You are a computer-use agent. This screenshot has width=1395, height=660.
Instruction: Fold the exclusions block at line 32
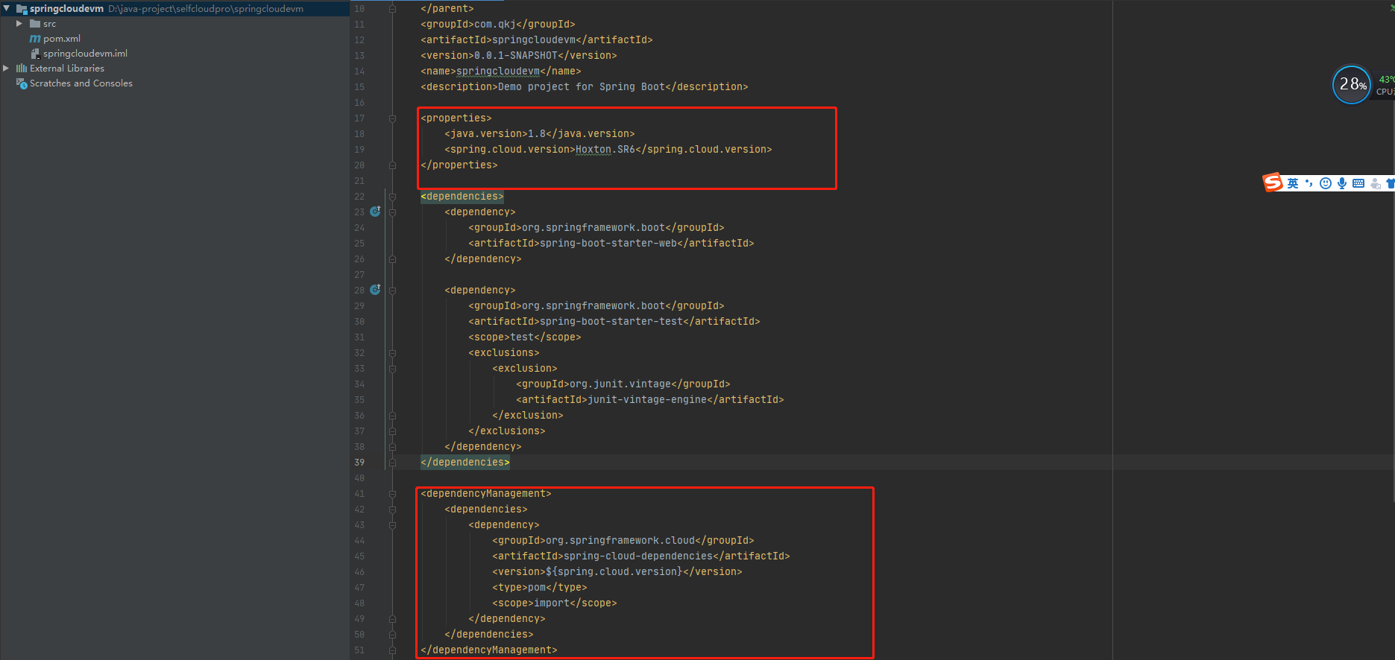coord(392,353)
